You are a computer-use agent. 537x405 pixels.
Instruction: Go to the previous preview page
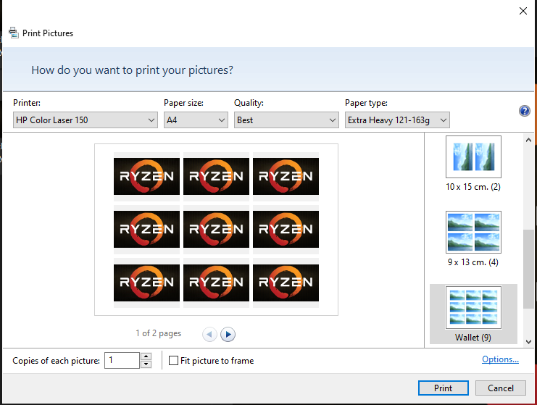coord(209,334)
